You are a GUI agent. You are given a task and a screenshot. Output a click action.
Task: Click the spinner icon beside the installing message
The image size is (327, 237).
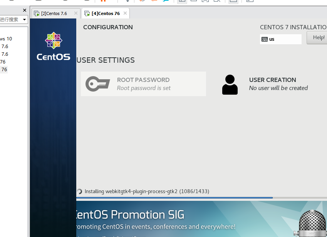pyautogui.click(x=79, y=191)
